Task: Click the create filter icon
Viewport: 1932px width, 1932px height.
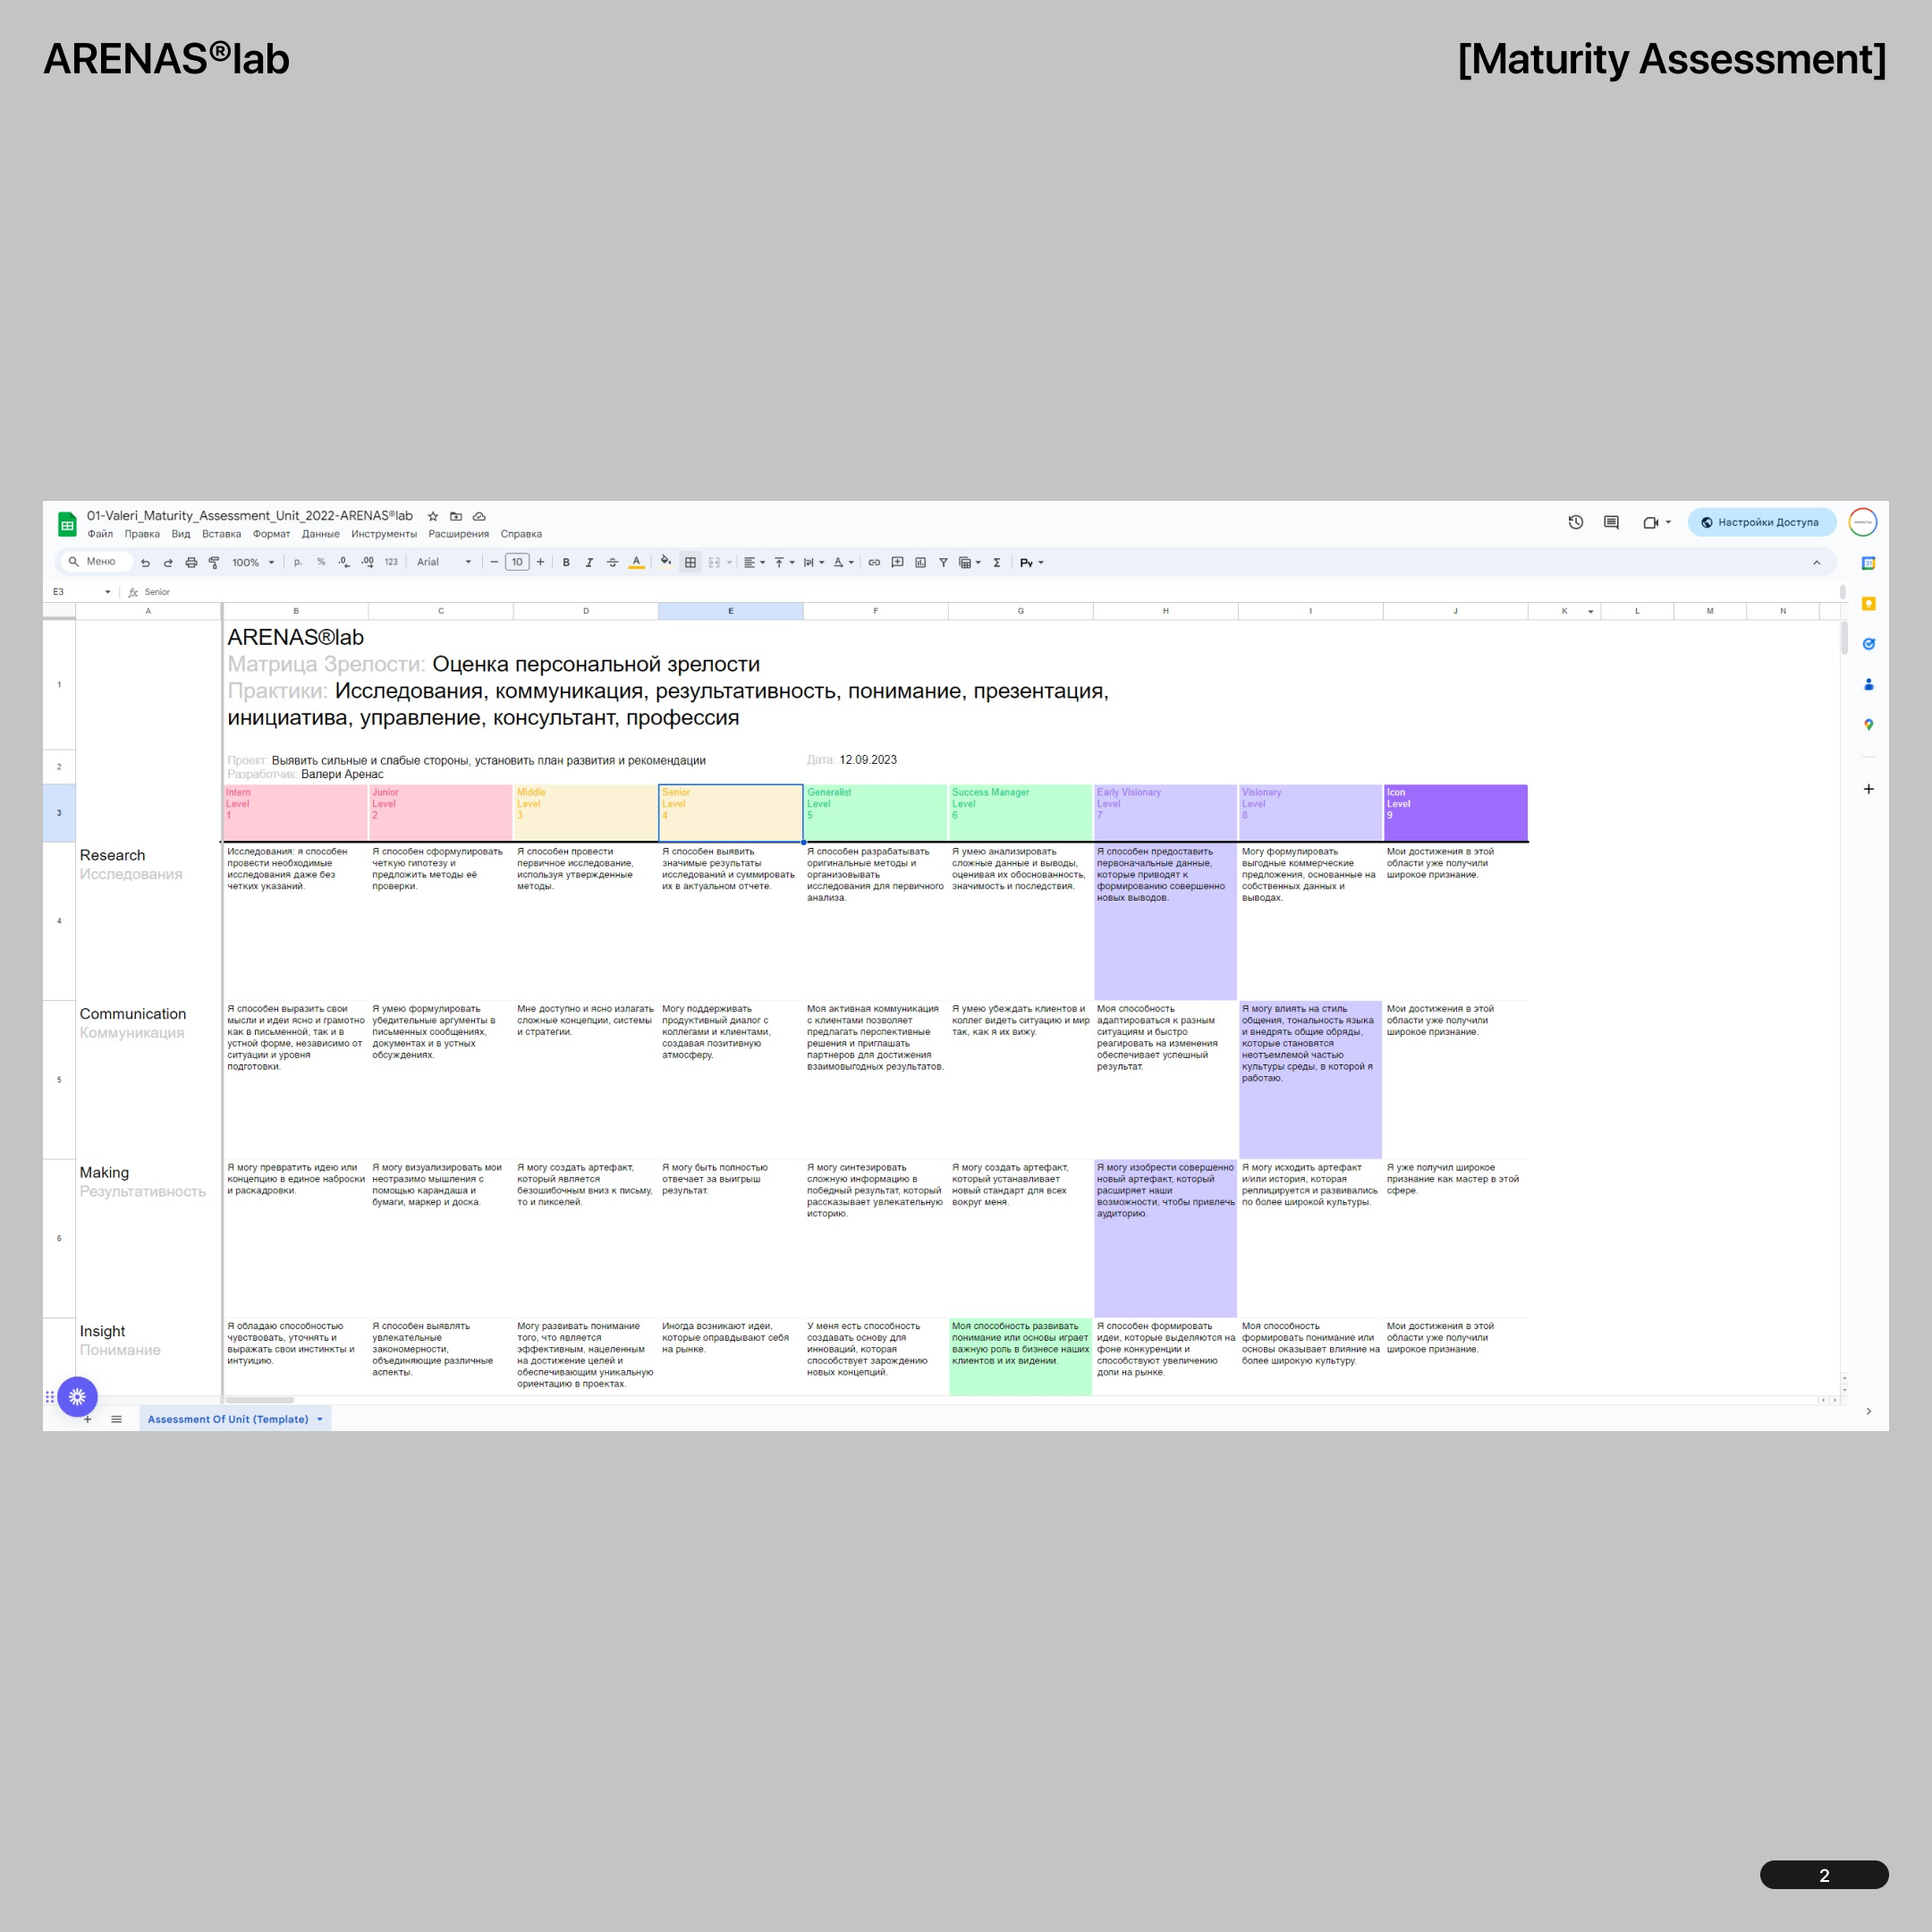Action: [943, 562]
